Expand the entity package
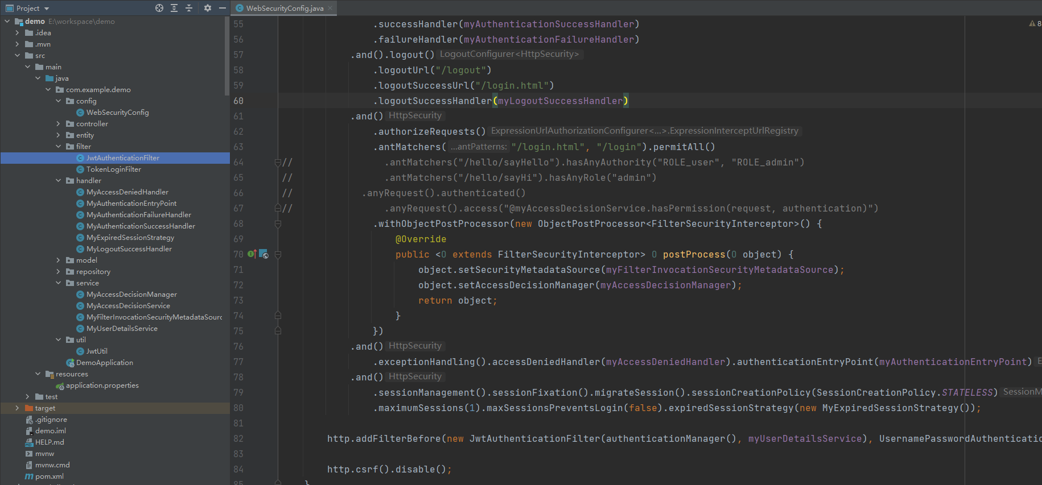Viewport: 1042px width, 485px height. (x=58, y=135)
